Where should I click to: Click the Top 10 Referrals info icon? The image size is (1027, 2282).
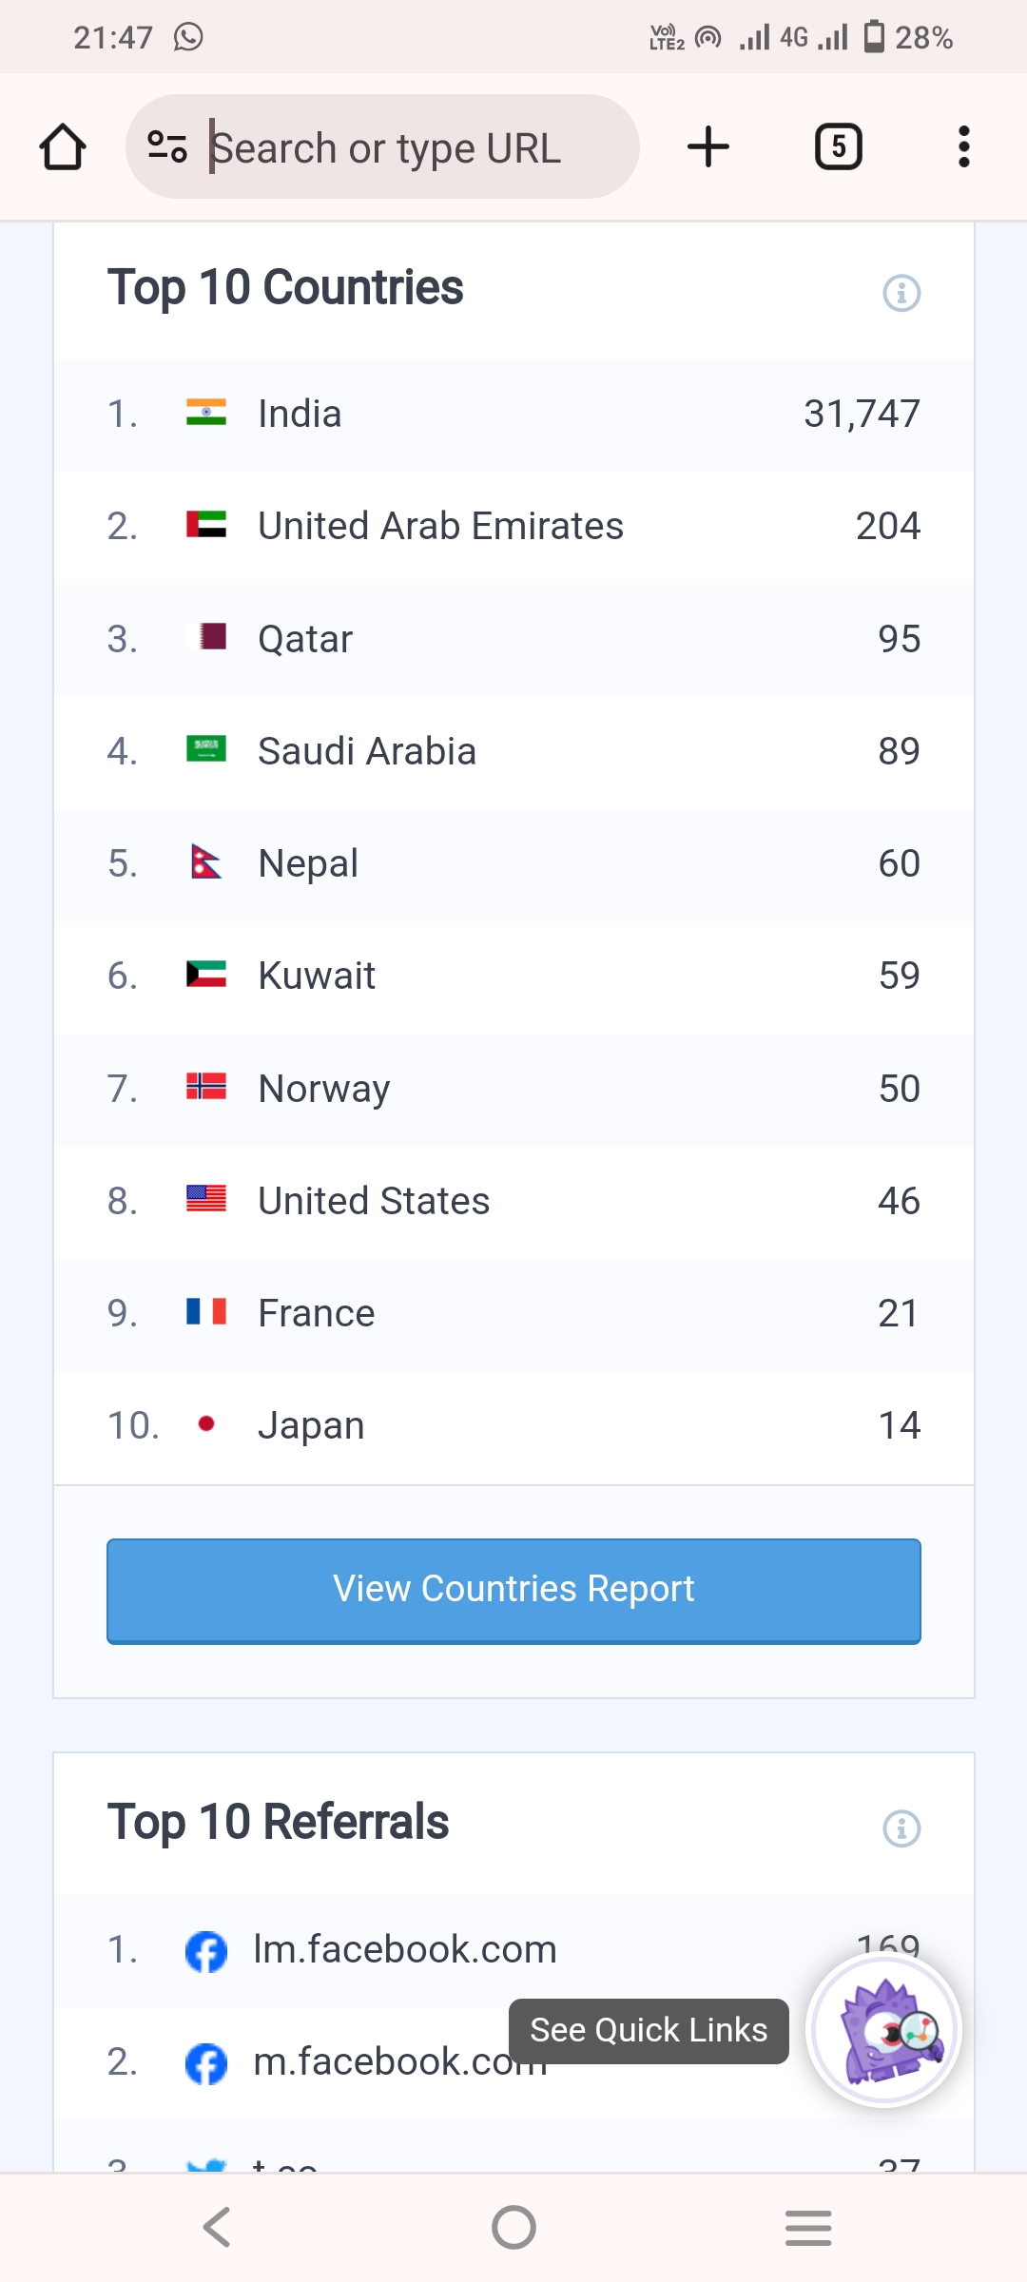tap(901, 1828)
